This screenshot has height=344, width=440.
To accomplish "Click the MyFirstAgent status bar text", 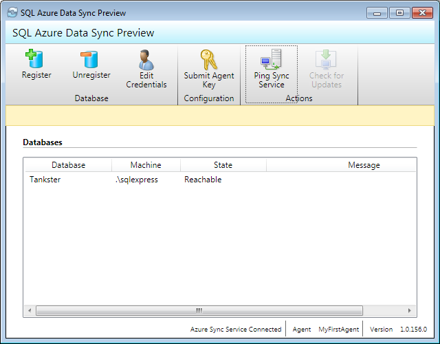I will (338, 330).
